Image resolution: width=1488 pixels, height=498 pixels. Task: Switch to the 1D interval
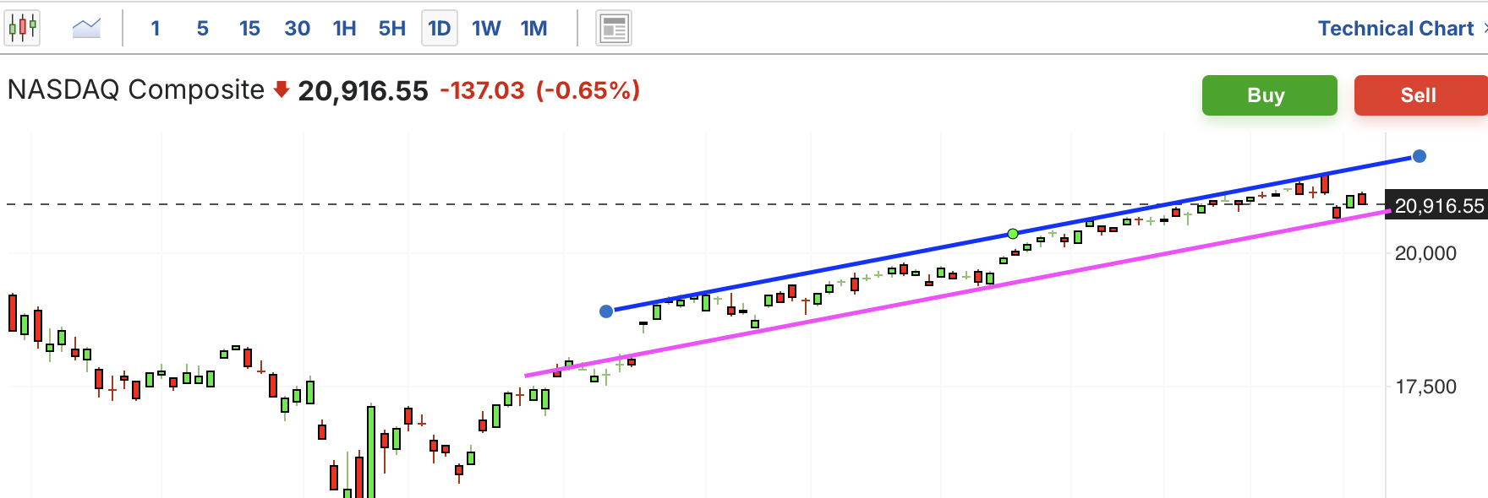[x=439, y=29]
